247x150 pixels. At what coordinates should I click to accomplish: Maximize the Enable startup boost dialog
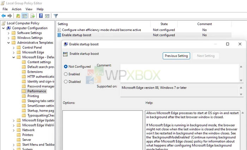pos(228,44)
